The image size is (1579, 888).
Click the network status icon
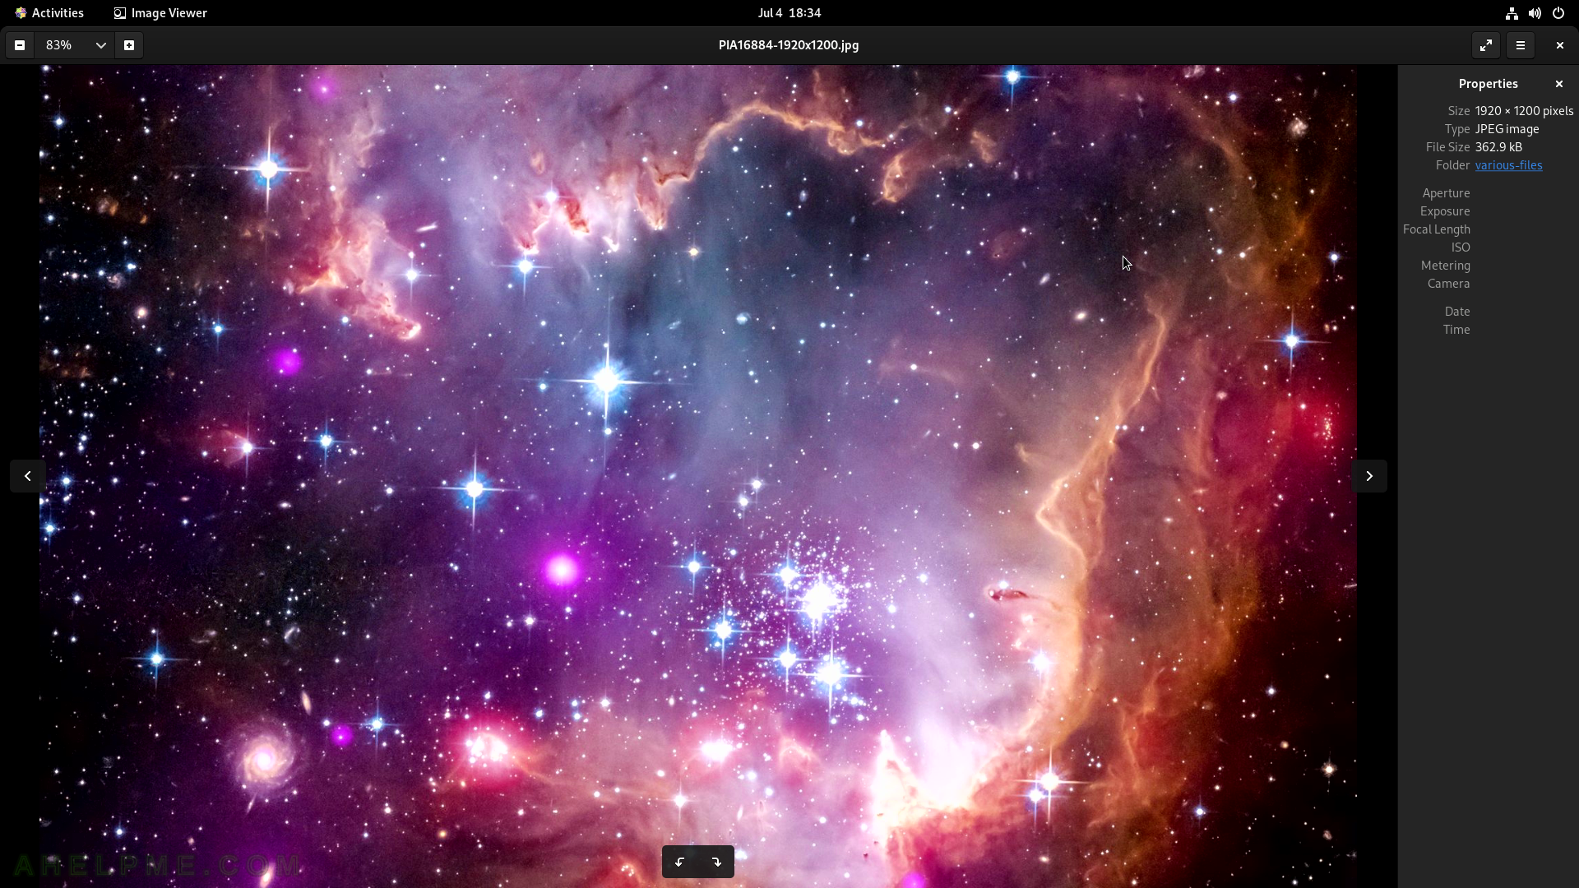click(1512, 13)
